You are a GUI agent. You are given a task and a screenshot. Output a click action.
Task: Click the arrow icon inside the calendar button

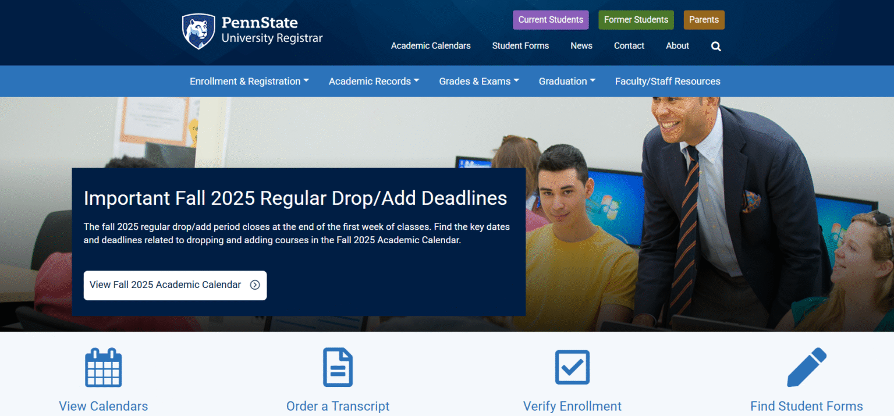(x=254, y=285)
